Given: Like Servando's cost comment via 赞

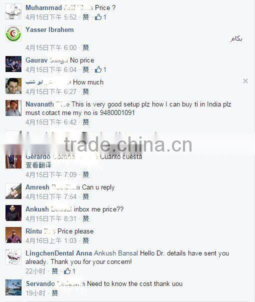Looking at the screenshot, I should click(x=54, y=293).
